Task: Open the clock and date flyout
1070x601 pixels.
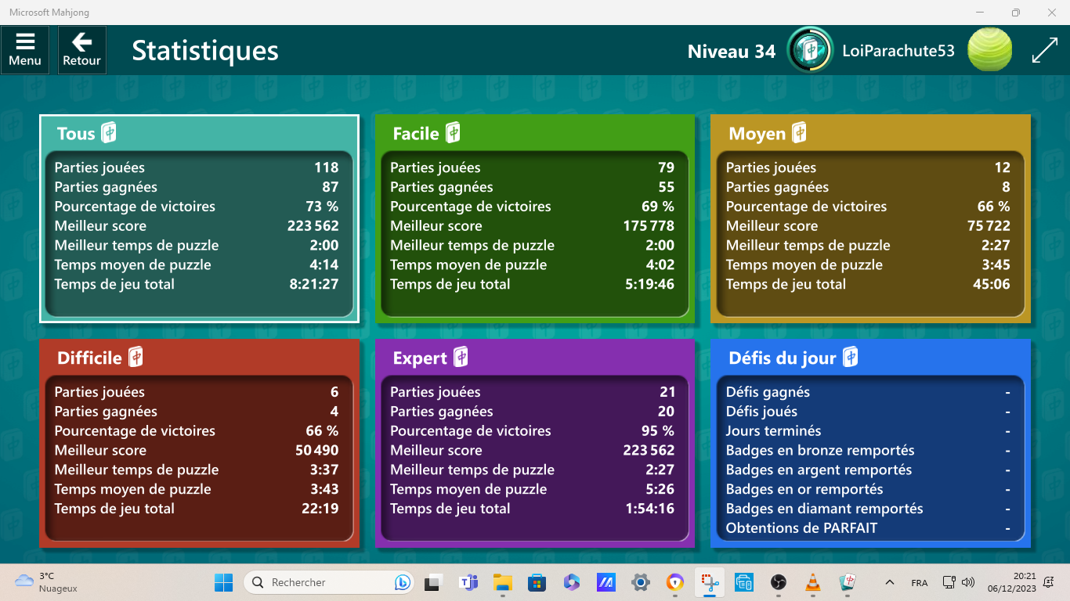Action: click(x=1012, y=582)
